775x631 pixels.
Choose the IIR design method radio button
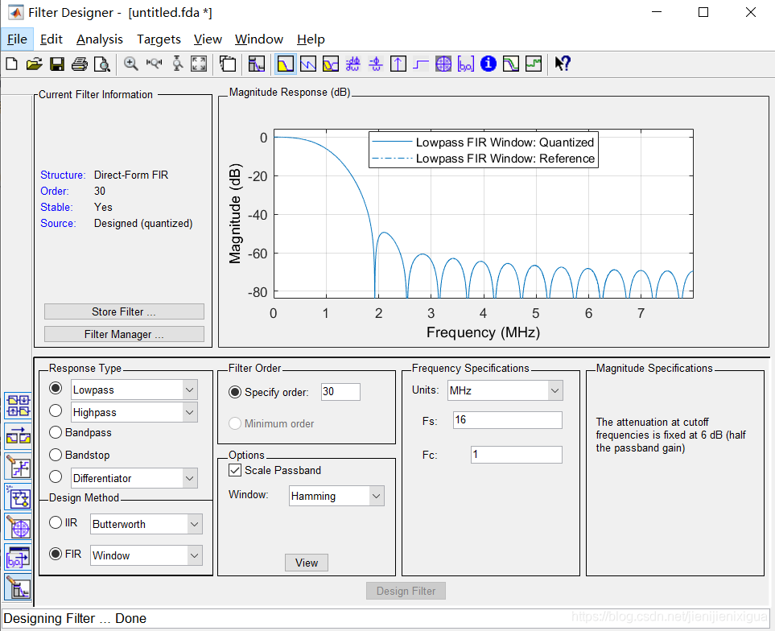tap(56, 522)
